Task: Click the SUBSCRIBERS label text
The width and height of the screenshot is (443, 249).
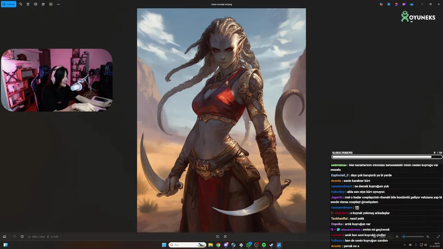Action: point(342,153)
